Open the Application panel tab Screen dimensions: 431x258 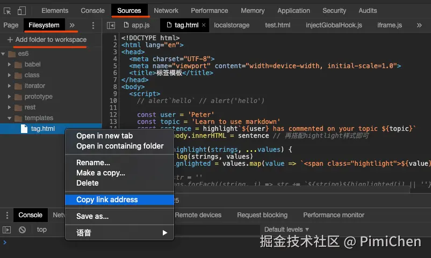point(293,11)
